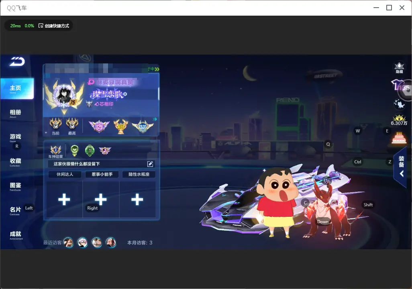Click the 车神勋章 medal icon
This screenshot has height=289, width=412.
tap(56, 150)
